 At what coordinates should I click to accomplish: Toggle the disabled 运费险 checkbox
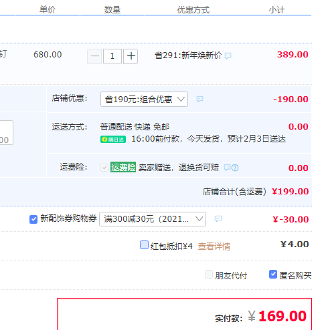pos(104,168)
